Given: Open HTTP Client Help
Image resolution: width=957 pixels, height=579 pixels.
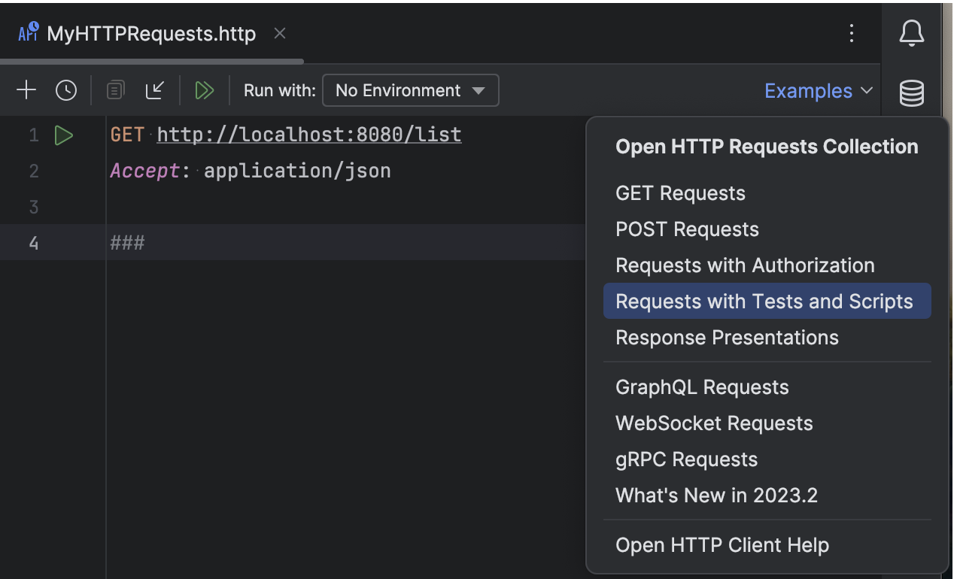Looking at the screenshot, I should tap(722, 544).
